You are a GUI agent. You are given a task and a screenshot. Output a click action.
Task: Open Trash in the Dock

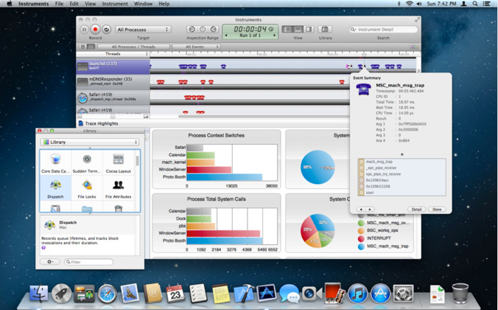click(x=460, y=294)
